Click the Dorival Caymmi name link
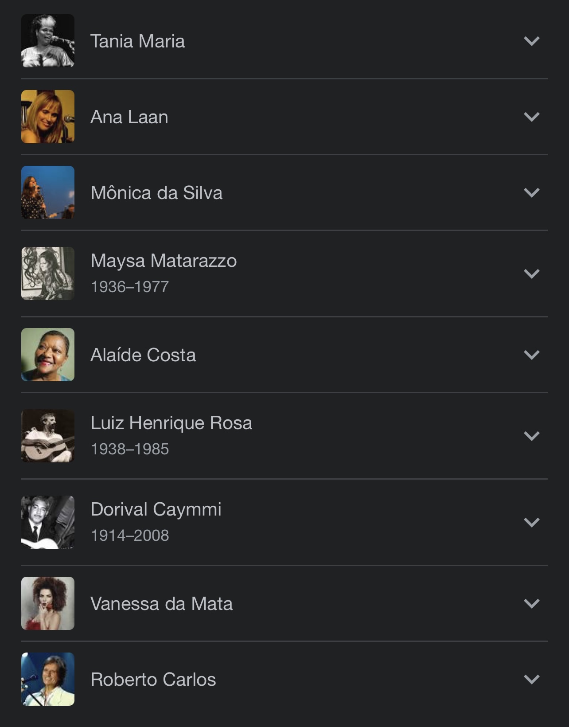This screenshot has width=569, height=727. (156, 509)
